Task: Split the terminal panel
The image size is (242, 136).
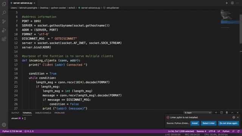Action: point(221,113)
